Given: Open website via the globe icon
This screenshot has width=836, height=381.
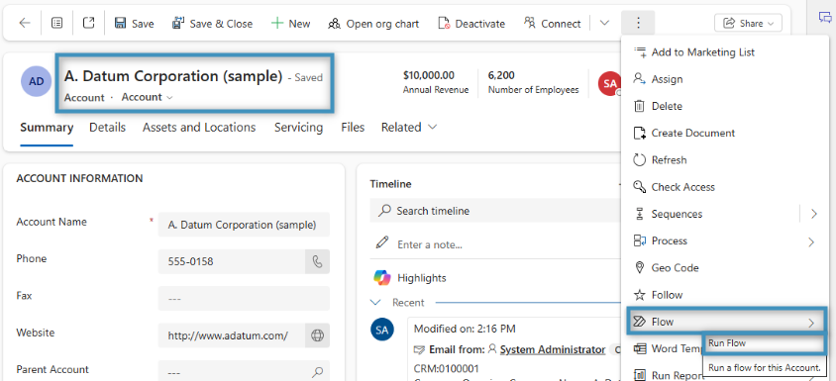Looking at the screenshot, I should [317, 335].
